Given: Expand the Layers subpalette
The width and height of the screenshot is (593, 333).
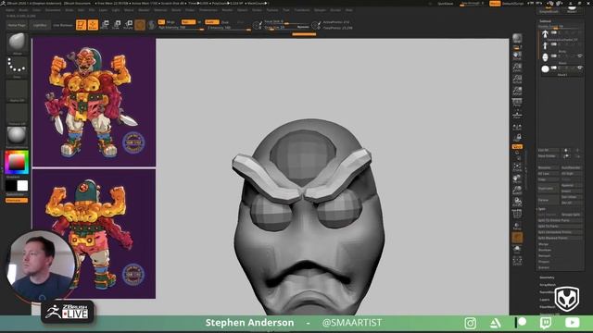Looking at the screenshot, I should coord(545,300).
